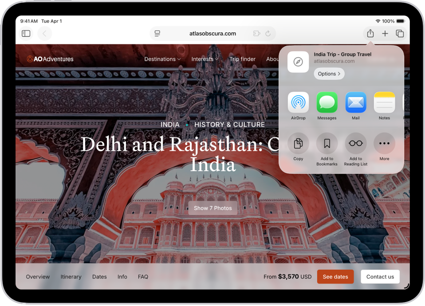The height and width of the screenshot is (306, 425).
Task: Add the page to Bookmarks
Action: tap(327, 143)
